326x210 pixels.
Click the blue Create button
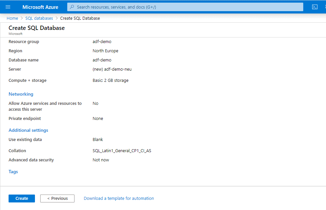[22, 198]
